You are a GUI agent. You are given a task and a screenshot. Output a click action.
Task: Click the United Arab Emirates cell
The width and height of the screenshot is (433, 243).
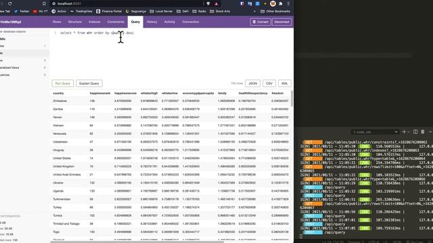(67, 175)
